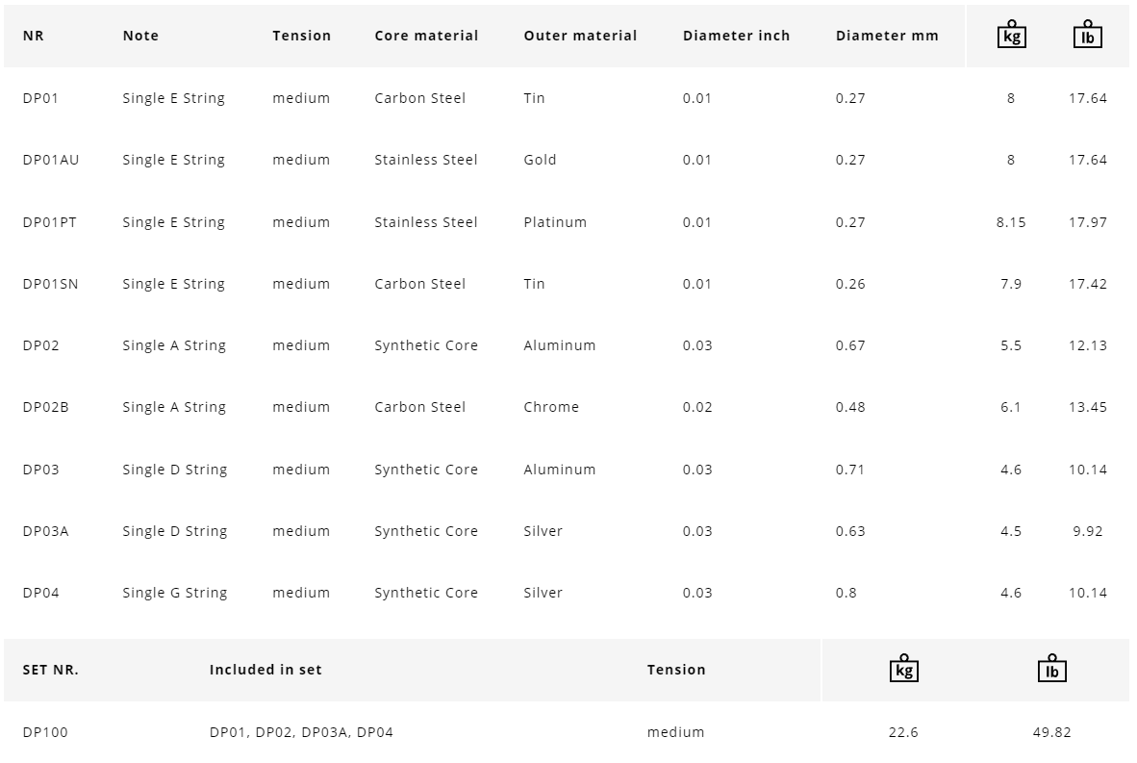
Task: Click the kg weight icon in the set table header
Action: (903, 669)
